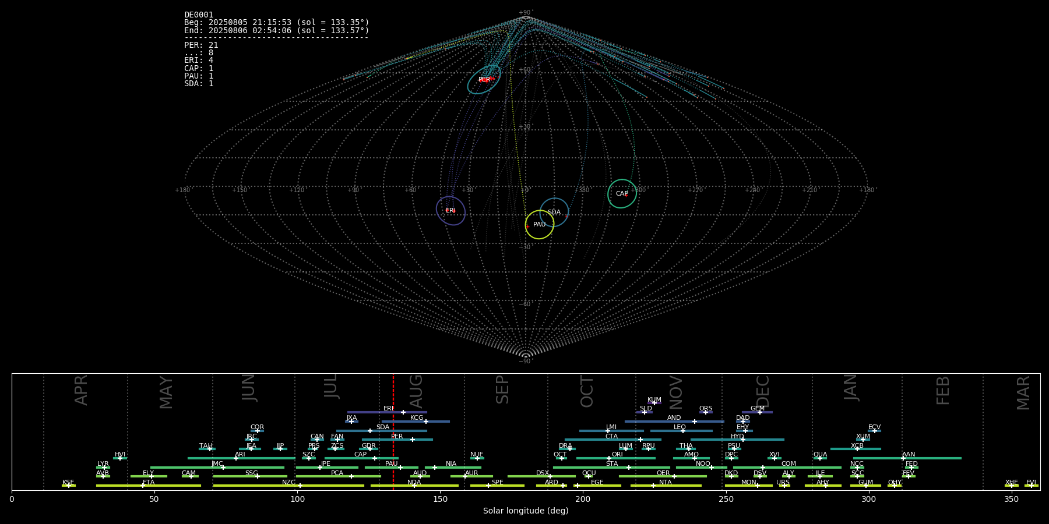Select the 'SDA: 1' count entry
Viewport: 1049px width, 524px height.
point(199,83)
